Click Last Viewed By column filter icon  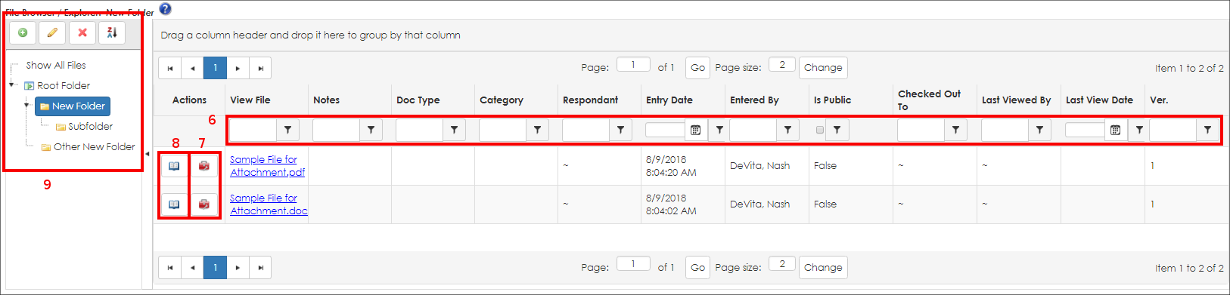pyautogui.click(x=1039, y=130)
